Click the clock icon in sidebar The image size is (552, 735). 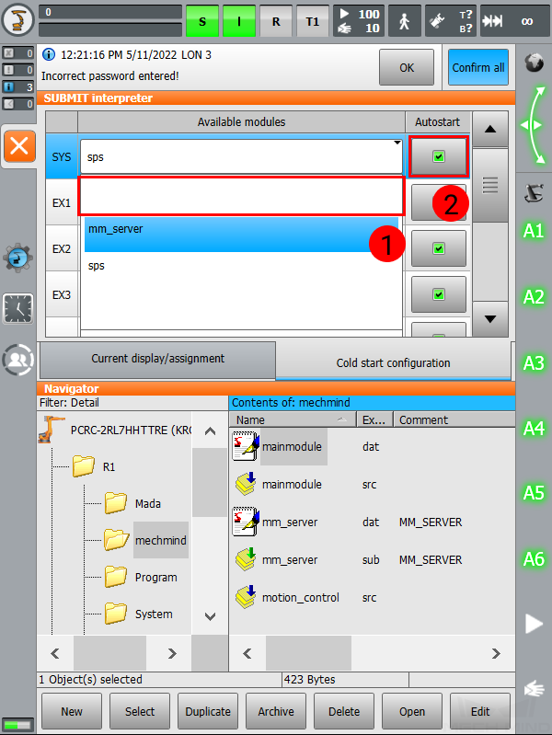click(17, 308)
